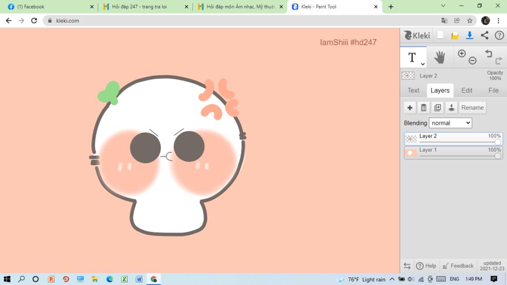Switch to the Text tab

(413, 91)
